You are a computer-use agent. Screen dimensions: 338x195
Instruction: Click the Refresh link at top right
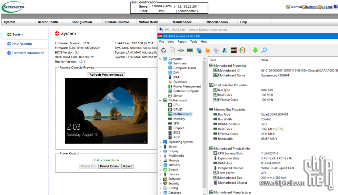311,7
